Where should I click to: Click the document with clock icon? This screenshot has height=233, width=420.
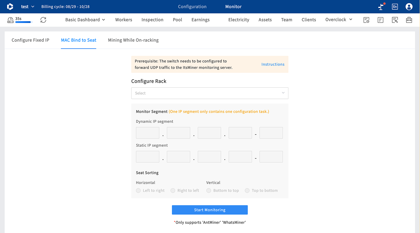(x=366, y=20)
